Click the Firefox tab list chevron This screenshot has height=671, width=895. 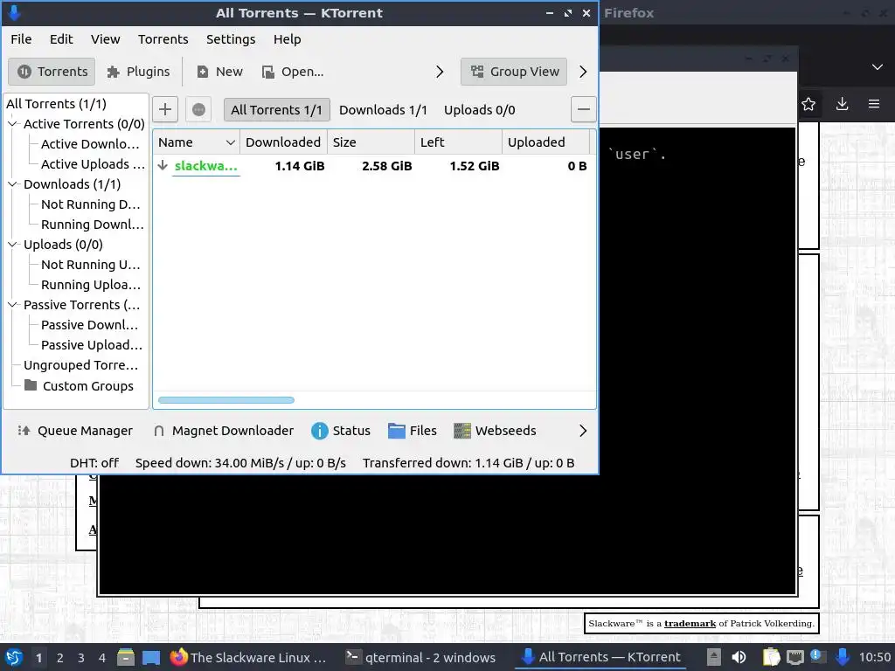(878, 67)
